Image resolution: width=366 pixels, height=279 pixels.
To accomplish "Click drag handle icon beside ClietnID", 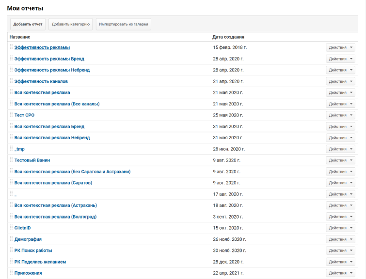I will (11, 228).
